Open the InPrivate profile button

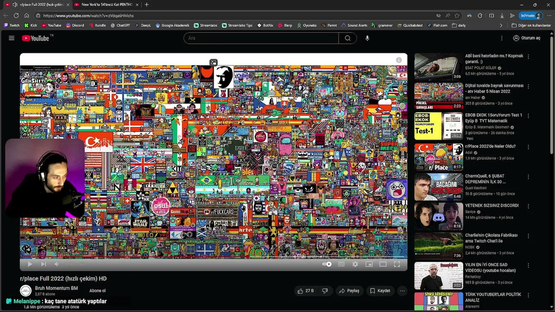(531, 16)
